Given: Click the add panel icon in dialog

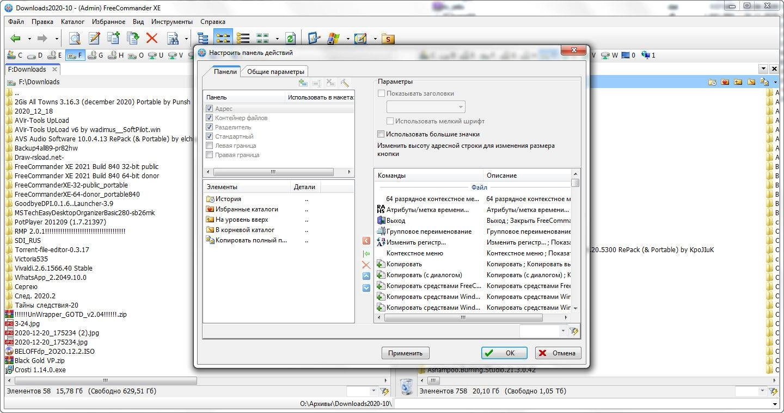Looking at the screenshot, I should (303, 83).
